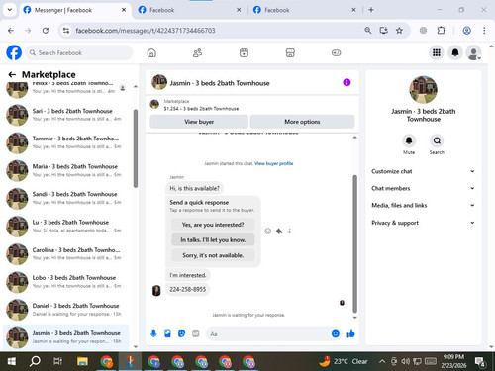Send 'Yes, are you interested?' quick response
This screenshot has height=371, width=495.
coord(213,225)
